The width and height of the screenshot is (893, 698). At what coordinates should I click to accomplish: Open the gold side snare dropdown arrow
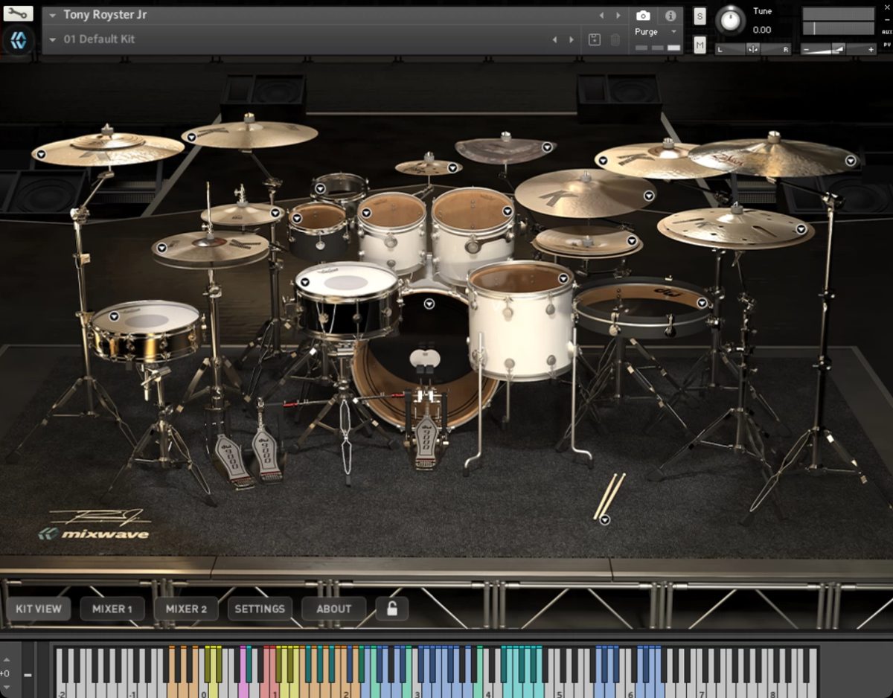pyautogui.click(x=113, y=316)
